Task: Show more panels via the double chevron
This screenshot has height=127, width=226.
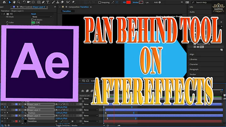Action: (55, 7)
